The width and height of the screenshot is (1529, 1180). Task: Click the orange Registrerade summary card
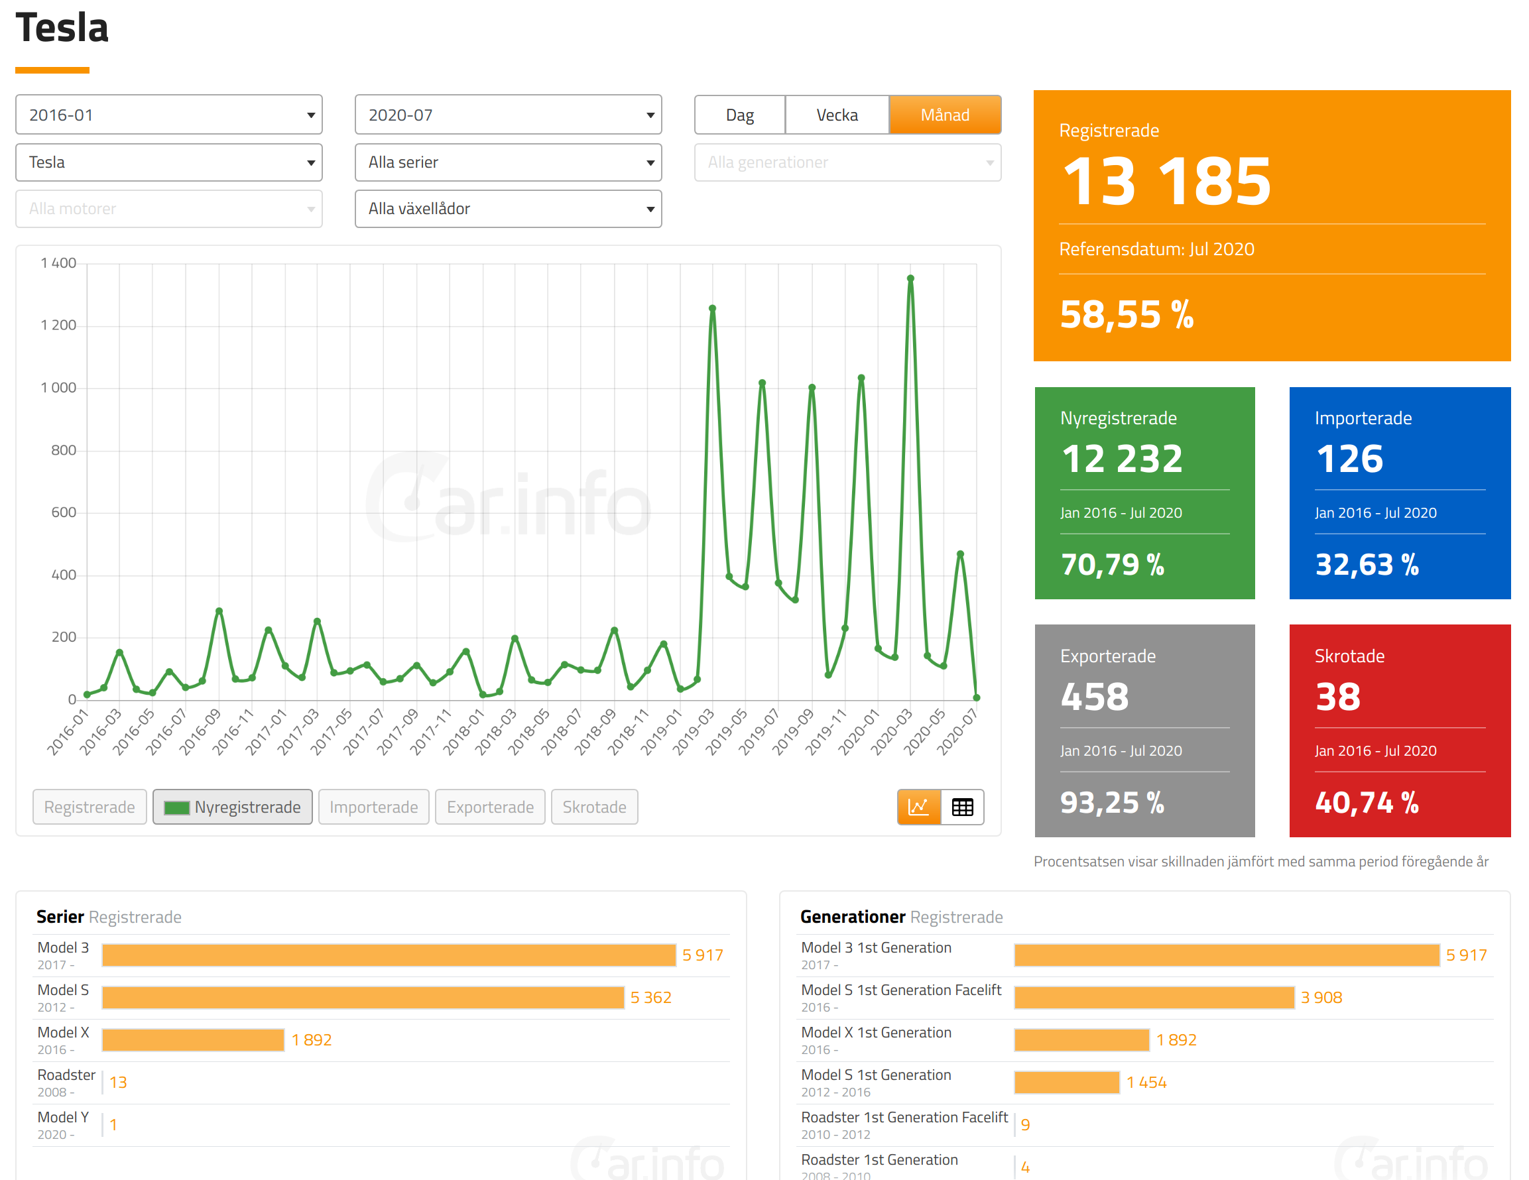click(x=1271, y=225)
